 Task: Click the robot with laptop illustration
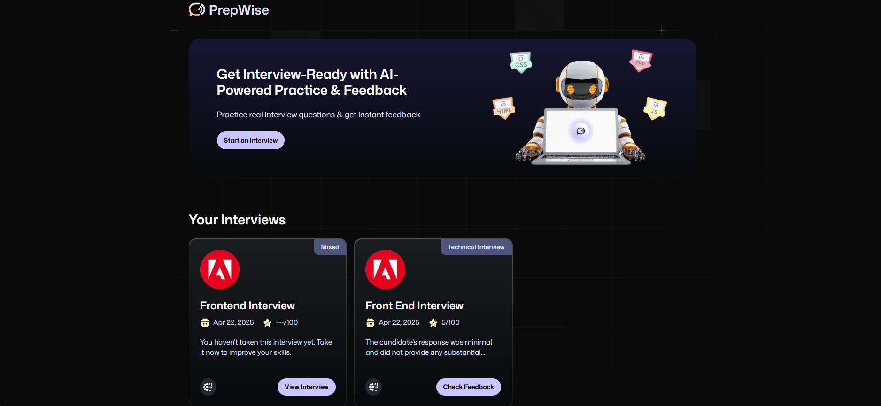580,113
